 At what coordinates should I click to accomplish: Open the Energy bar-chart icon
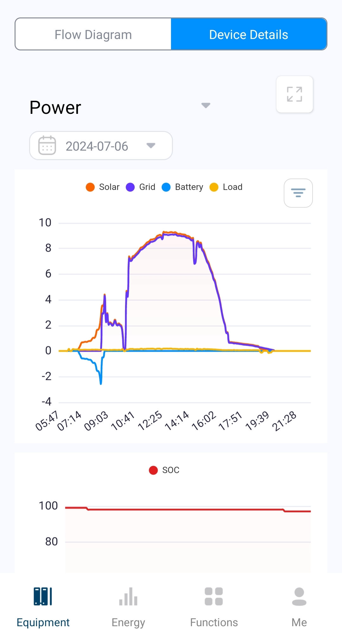coord(128,596)
